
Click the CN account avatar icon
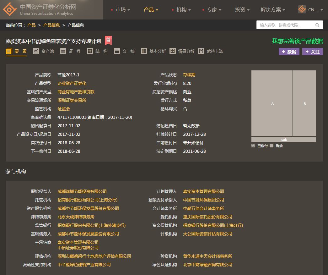pyautogui.click(x=302, y=9)
